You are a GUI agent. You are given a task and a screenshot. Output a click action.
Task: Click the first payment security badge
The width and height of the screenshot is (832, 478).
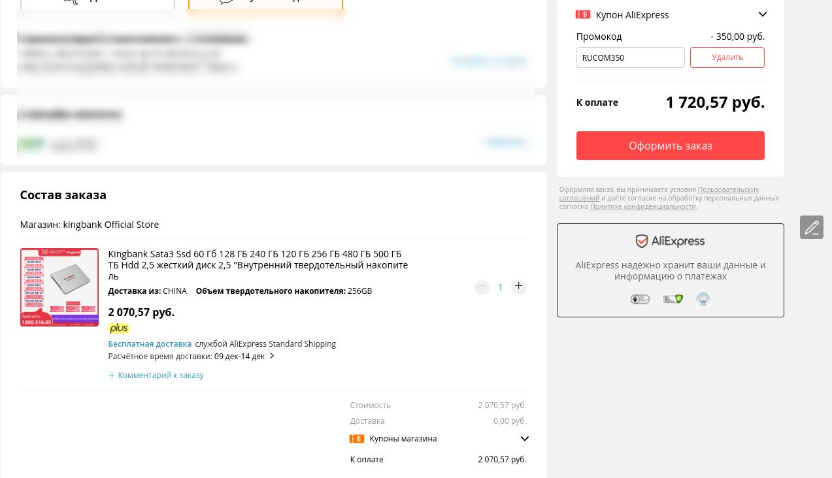(640, 299)
